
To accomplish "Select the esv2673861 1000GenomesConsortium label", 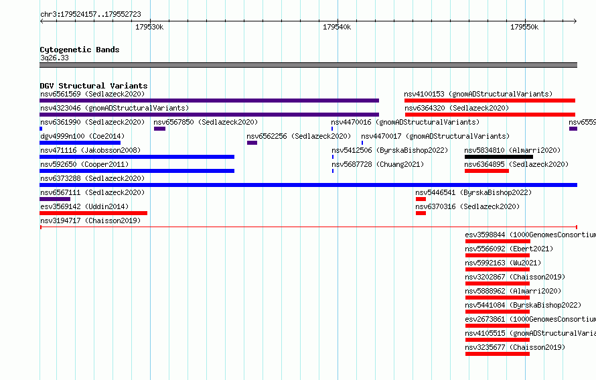I will click(530, 319).
